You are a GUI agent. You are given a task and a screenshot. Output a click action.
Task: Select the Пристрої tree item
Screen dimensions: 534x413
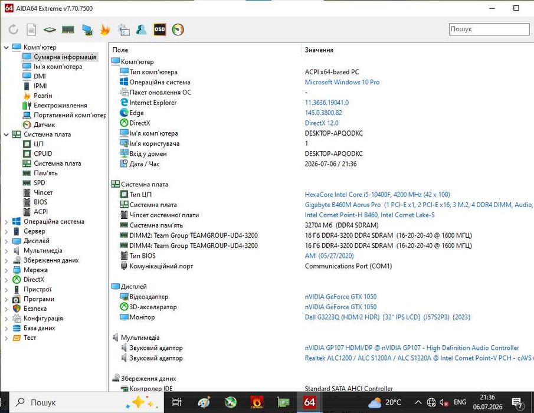(x=37, y=290)
